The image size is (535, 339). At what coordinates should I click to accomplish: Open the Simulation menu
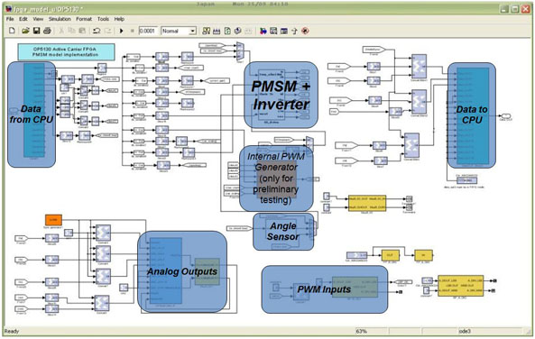(60, 19)
